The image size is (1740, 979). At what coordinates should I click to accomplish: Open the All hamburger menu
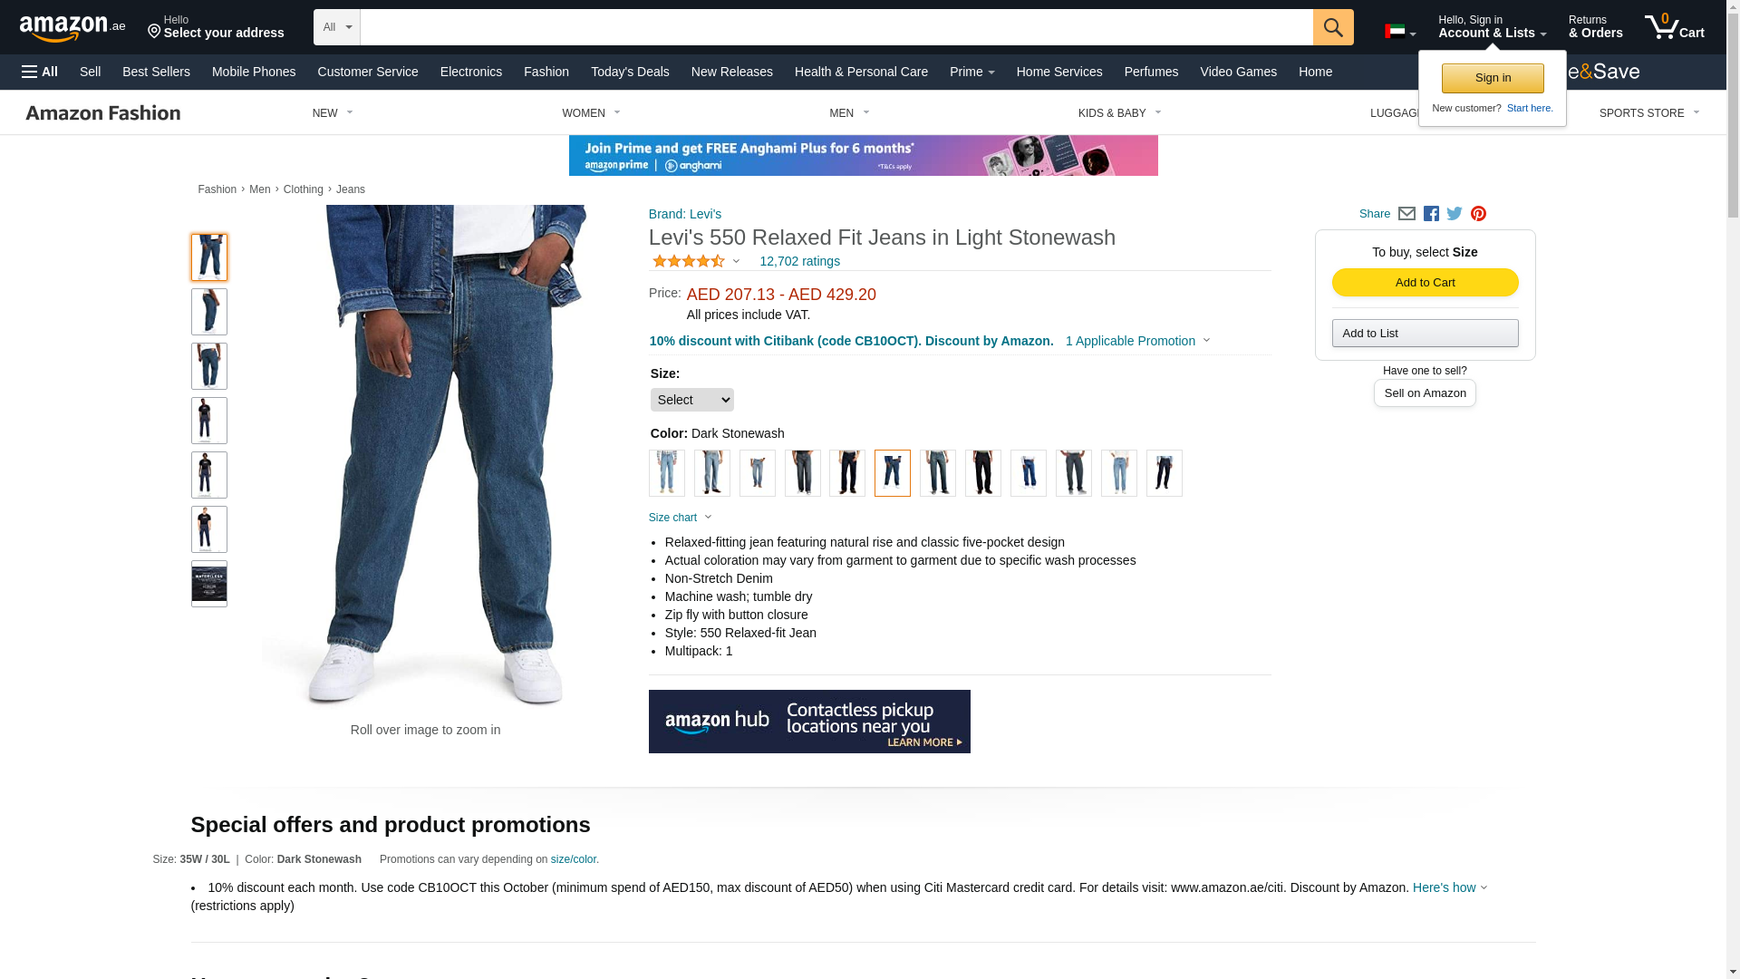click(40, 72)
